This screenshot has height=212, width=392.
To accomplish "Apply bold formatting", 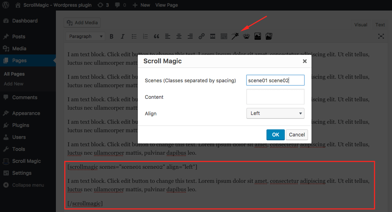I will click(x=111, y=36).
